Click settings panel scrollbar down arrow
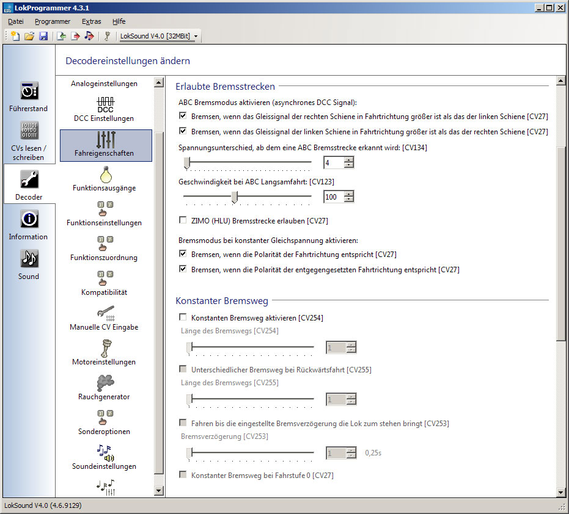This screenshot has height=514, width=569. click(561, 492)
